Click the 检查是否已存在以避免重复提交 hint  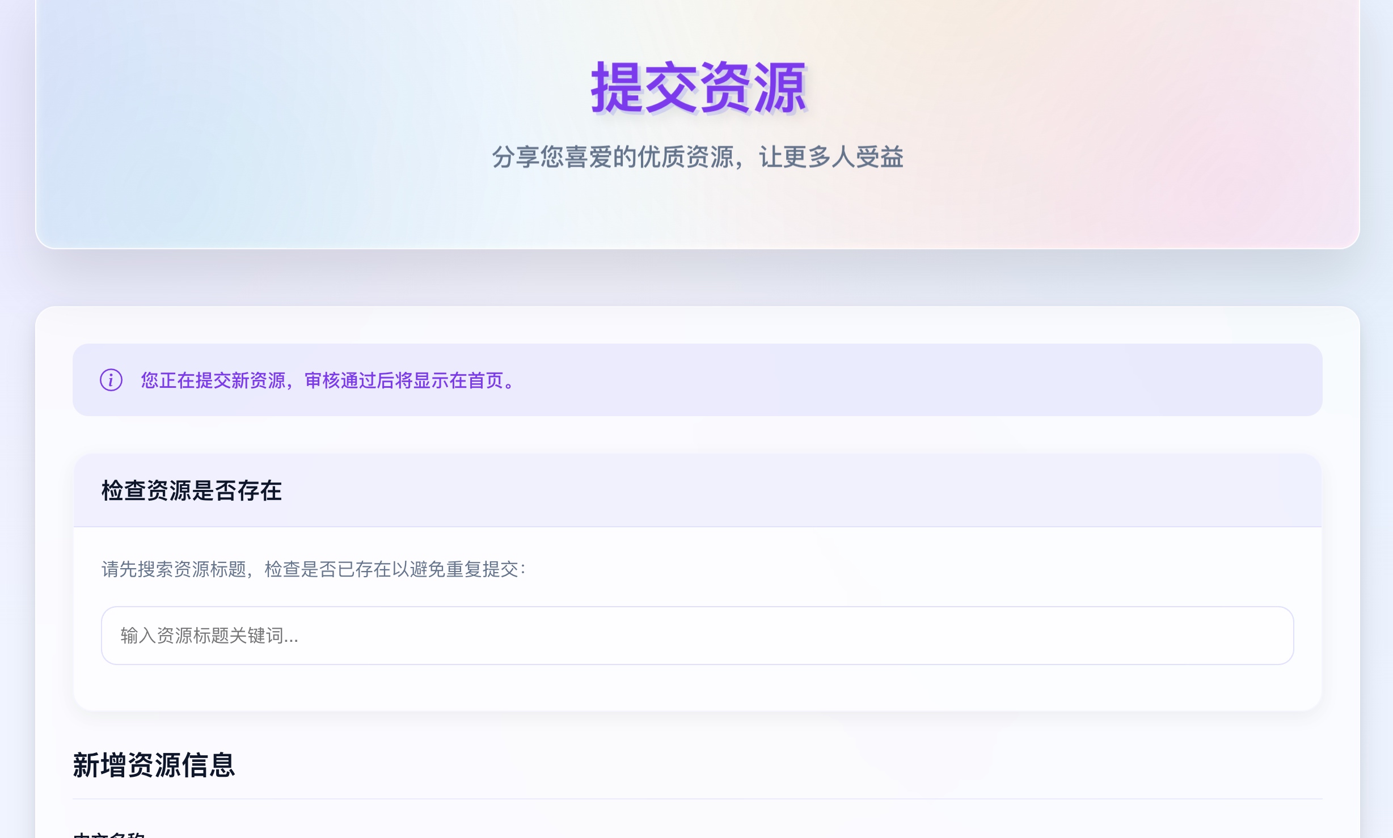[391, 569]
